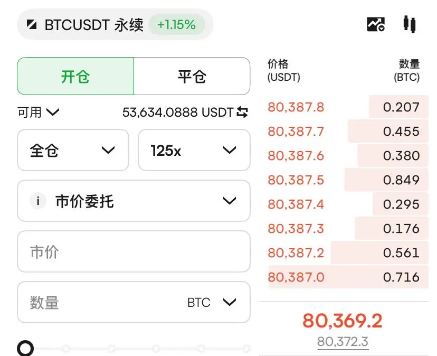Open the 125x leverage dropdown
The height and width of the screenshot is (356, 437).
[x=194, y=150]
